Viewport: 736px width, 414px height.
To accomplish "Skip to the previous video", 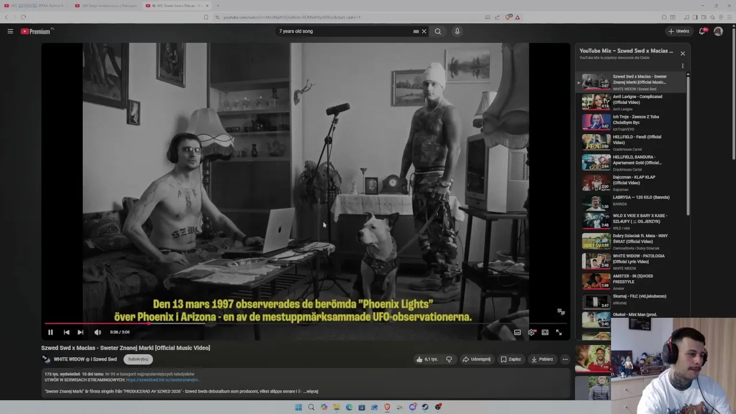I will [x=66, y=332].
